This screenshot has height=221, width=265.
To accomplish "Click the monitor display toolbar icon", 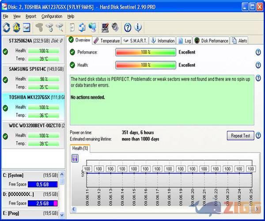I will [x=105, y=27].
